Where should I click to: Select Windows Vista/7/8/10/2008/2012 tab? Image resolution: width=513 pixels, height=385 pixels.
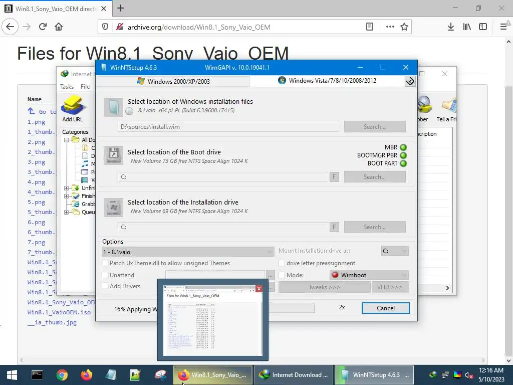[x=327, y=81]
